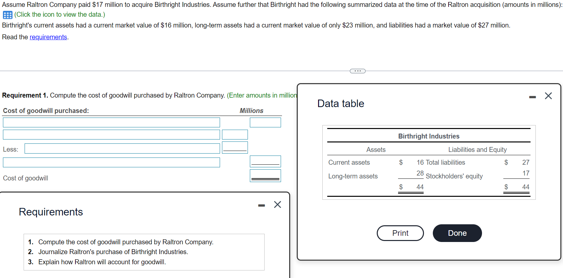The height and width of the screenshot is (278, 563).
Task: Close the Data table dialog
Action: pyautogui.click(x=548, y=96)
